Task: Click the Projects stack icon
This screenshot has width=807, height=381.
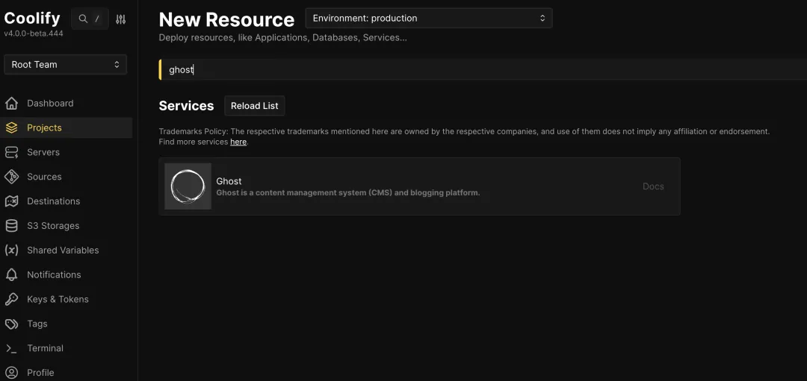Action: [x=11, y=128]
